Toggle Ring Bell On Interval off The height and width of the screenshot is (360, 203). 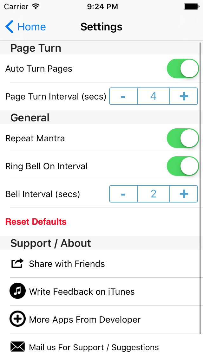[183, 166]
